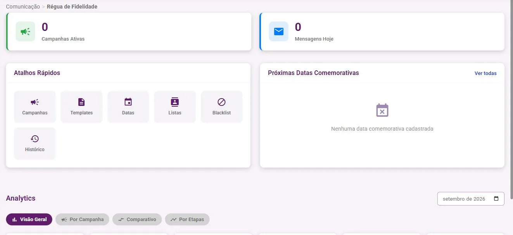Switch to the Por Campanha tab

pos(82,220)
